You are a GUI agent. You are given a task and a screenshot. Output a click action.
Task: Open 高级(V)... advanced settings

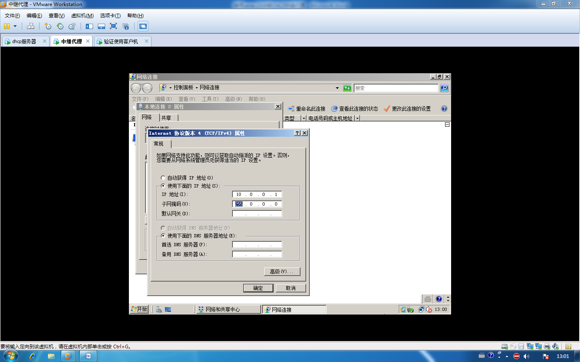coord(282,271)
